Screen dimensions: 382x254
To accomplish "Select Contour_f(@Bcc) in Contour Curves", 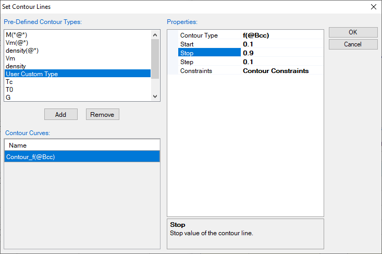I will tap(30, 156).
